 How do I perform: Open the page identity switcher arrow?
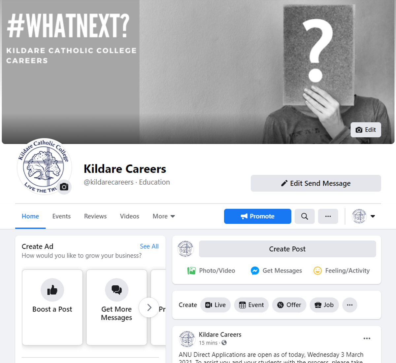coord(373,216)
